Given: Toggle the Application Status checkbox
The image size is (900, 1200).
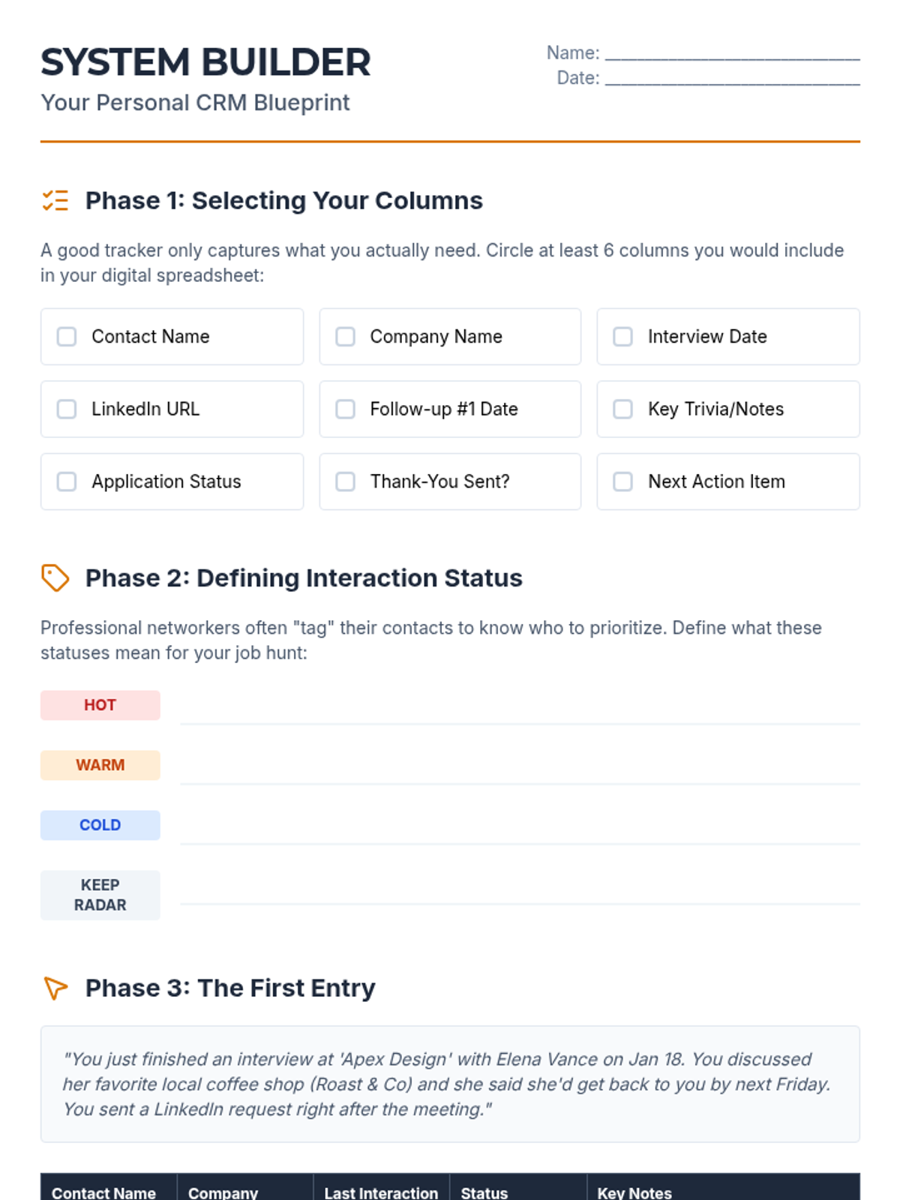Looking at the screenshot, I should coord(67,481).
